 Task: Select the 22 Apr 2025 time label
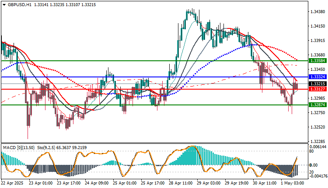point(12,183)
